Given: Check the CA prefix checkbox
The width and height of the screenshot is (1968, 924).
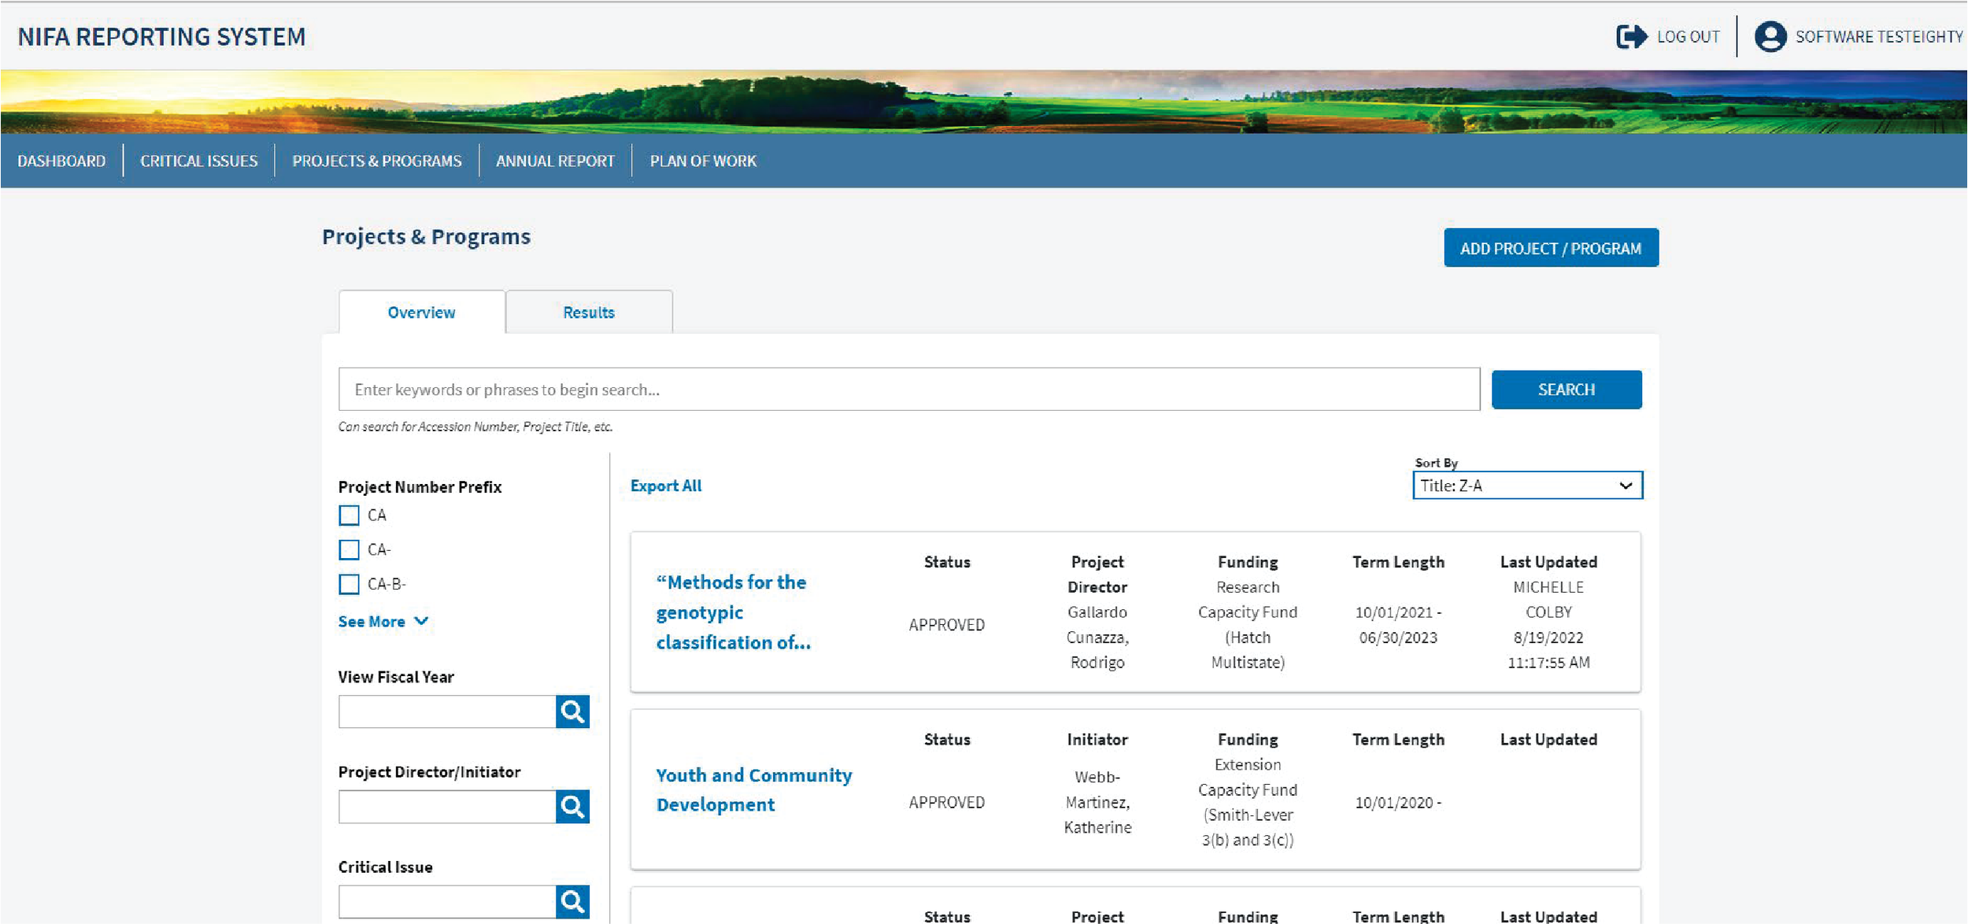Looking at the screenshot, I should point(349,516).
